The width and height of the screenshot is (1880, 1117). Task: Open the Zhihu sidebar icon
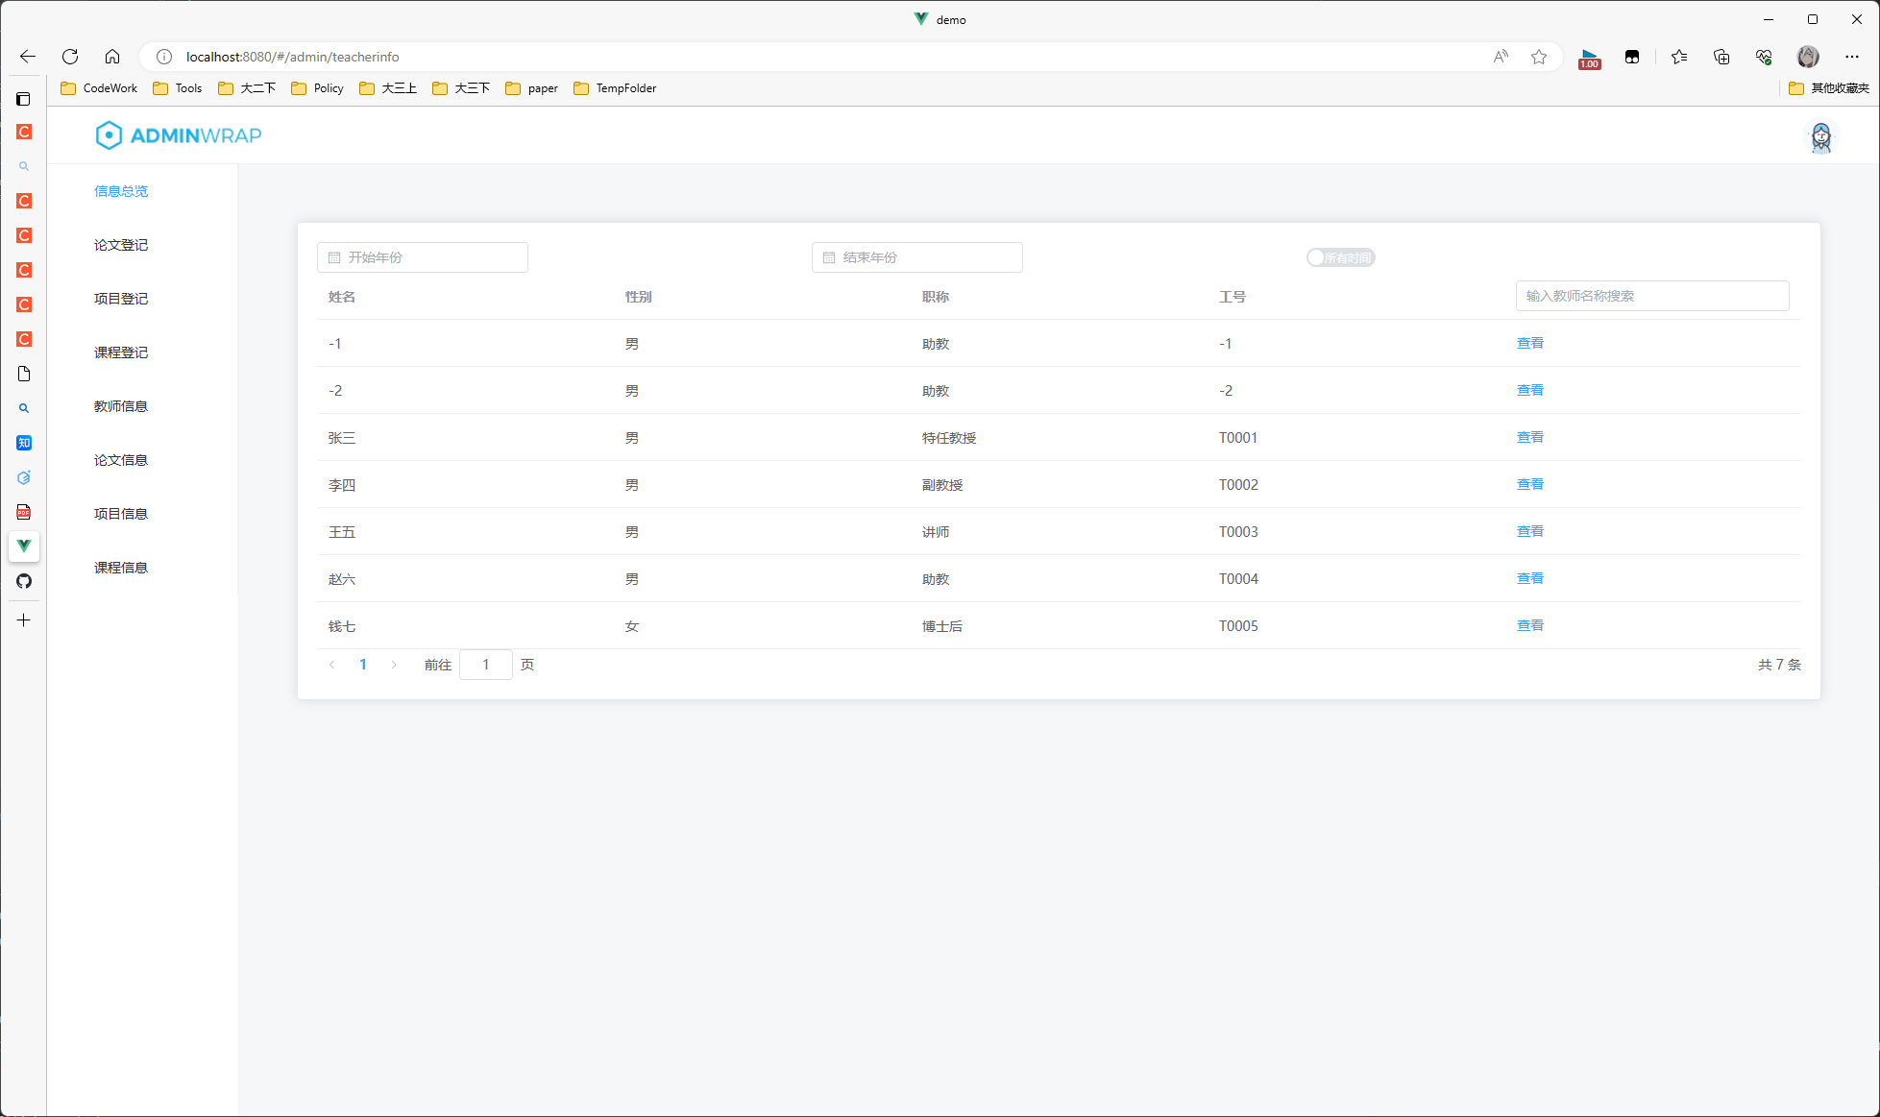pyautogui.click(x=23, y=443)
